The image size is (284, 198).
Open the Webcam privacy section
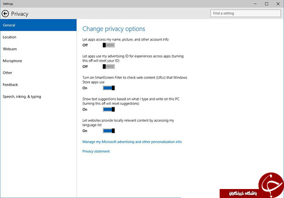coord(38,49)
